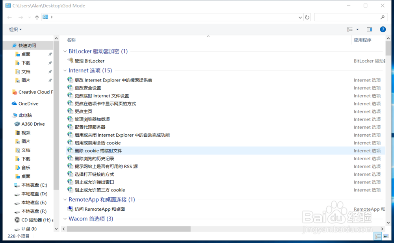Image resolution: width=394 pixels, height=243 pixels.
Task: Click the control panel icon in address bar
Action: 45,17
